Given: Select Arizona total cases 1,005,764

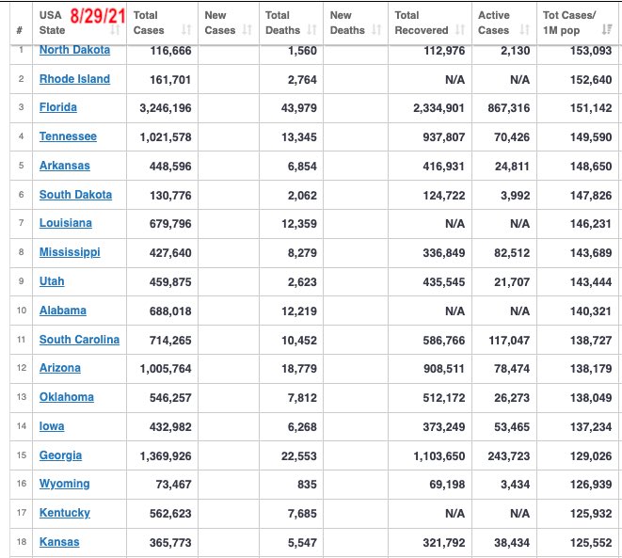Looking at the screenshot, I should point(166,369).
